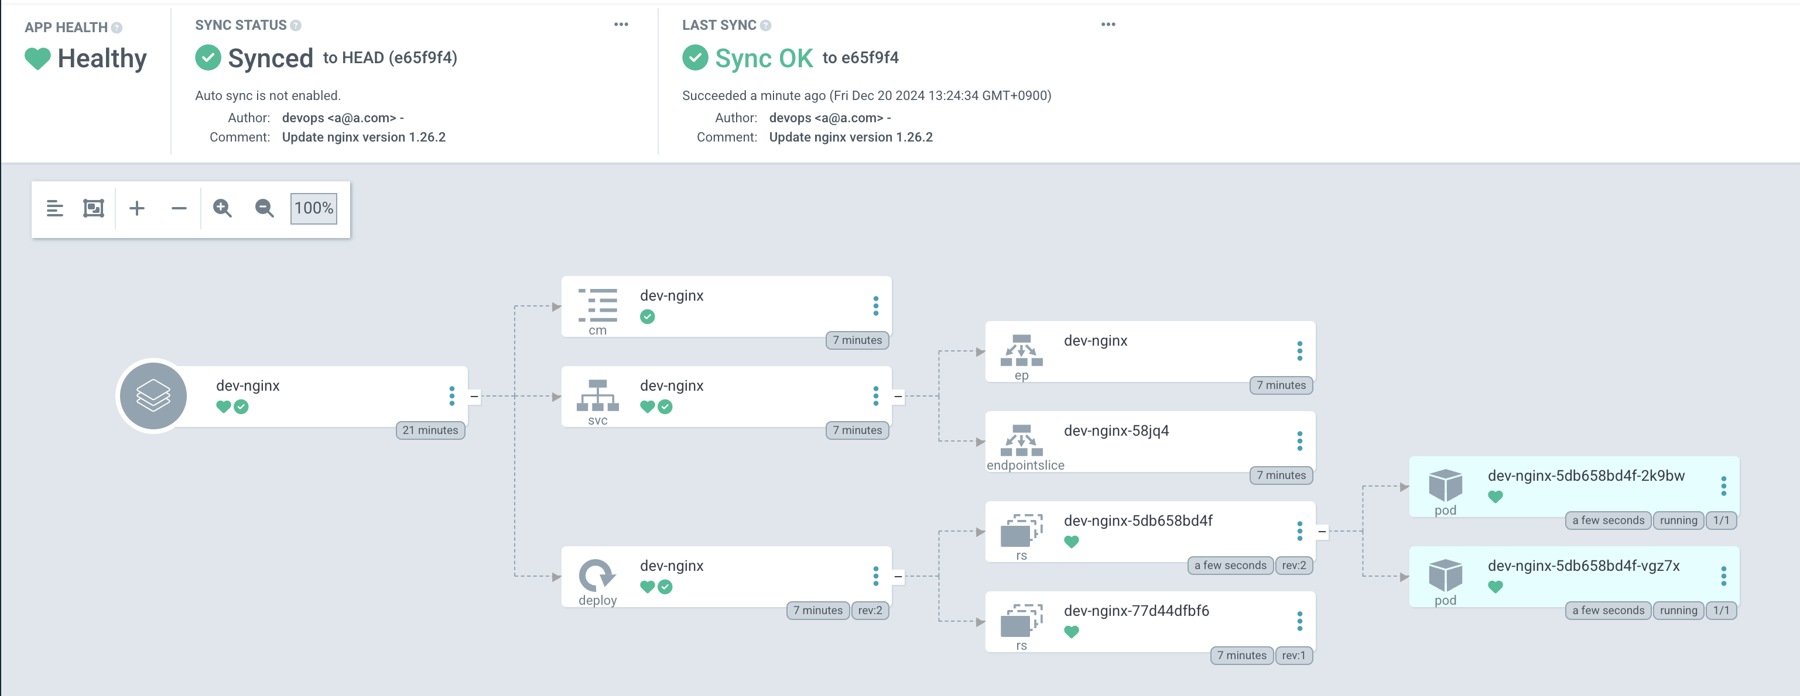Collapse children of dev-nginx deploy node
The image size is (1800, 696).
[x=898, y=577]
